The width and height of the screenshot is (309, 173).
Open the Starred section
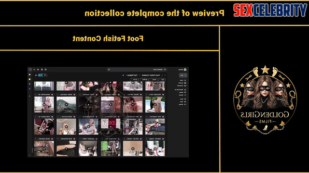pyautogui.click(x=183, y=95)
